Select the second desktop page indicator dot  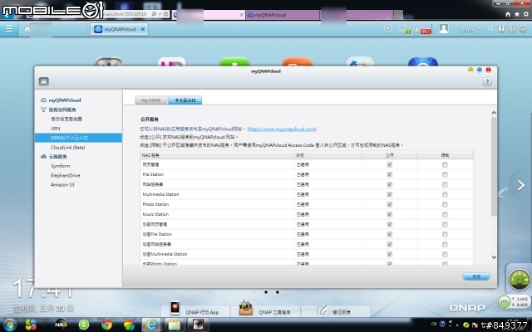click(x=266, y=292)
